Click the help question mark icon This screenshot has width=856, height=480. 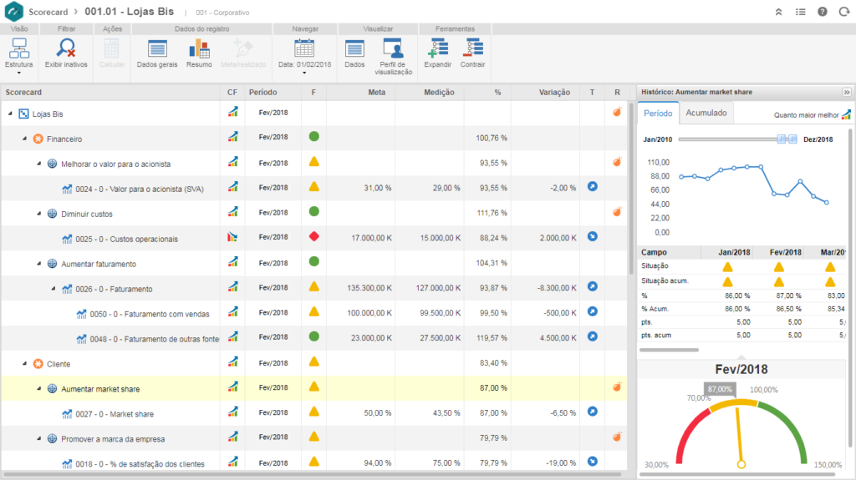(822, 12)
